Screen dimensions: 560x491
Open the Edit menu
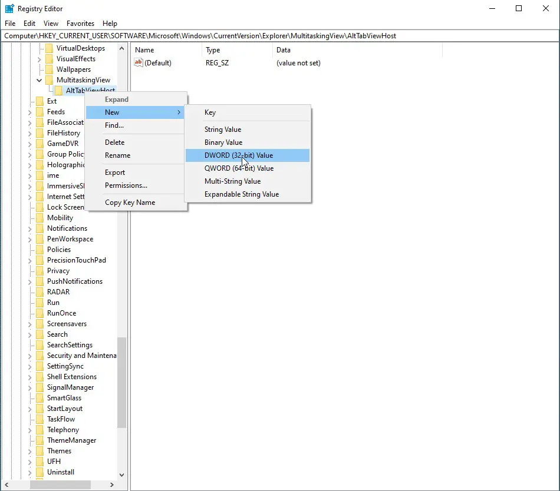pyautogui.click(x=29, y=24)
